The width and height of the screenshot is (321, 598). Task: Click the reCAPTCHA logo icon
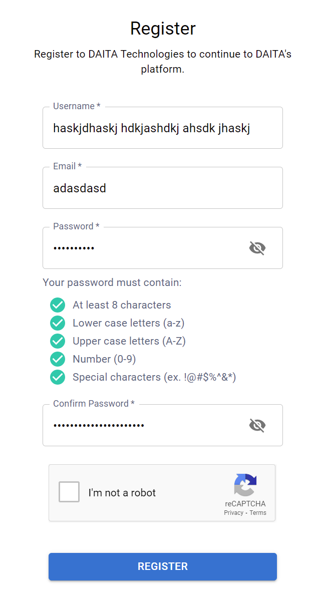click(x=245, y=486)
